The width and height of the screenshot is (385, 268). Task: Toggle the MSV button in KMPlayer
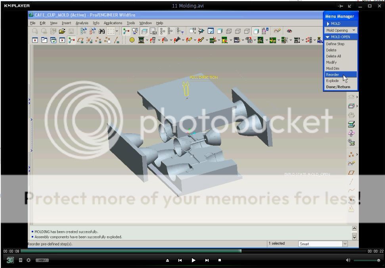tap(42, 260)
